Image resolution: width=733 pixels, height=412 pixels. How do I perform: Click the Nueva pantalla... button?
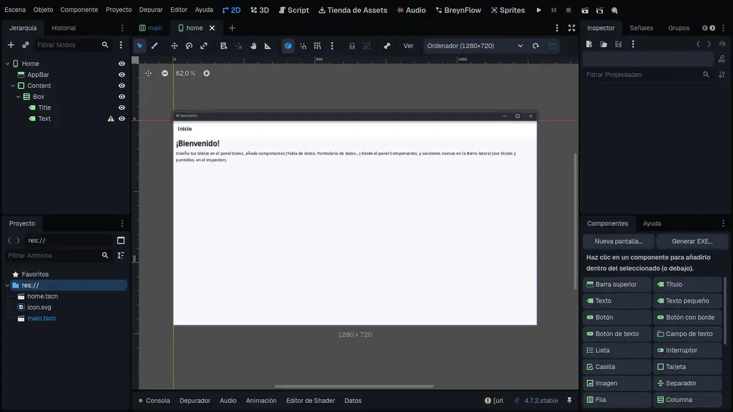618,241
